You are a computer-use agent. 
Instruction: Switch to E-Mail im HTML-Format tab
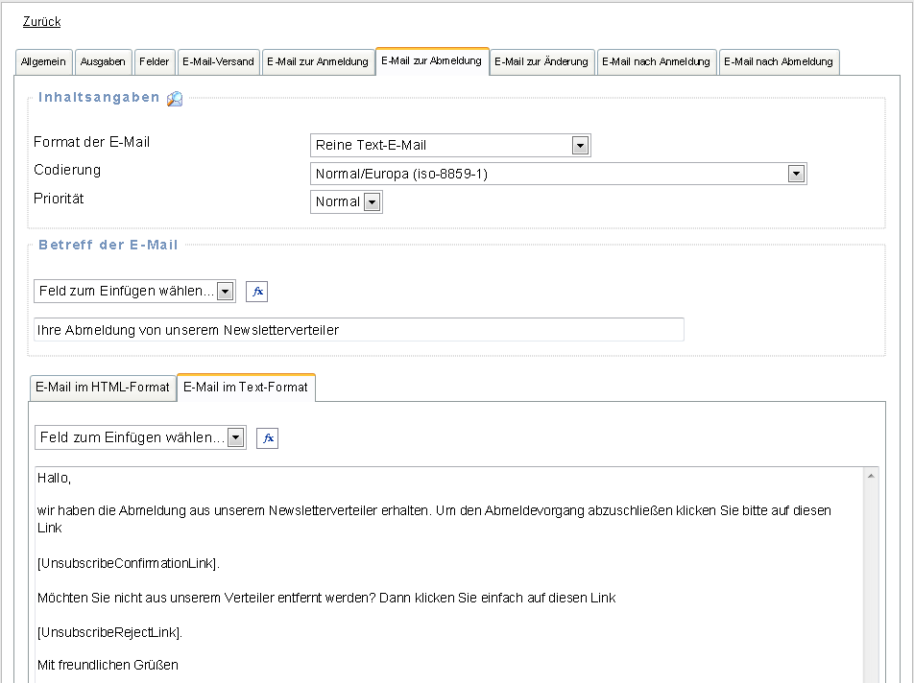click(x=103, y=388)
